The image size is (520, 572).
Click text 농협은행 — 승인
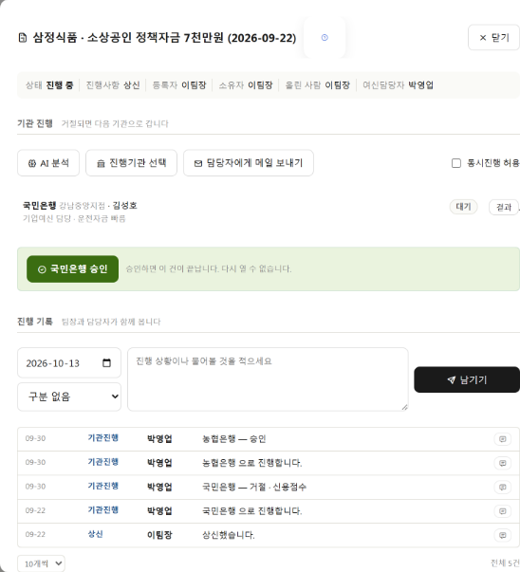(234, 439)
